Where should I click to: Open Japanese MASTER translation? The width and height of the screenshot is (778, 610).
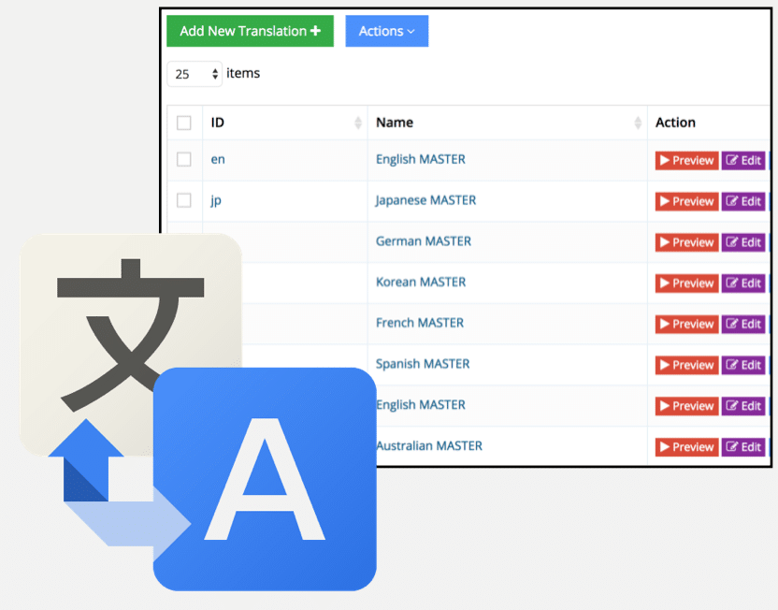[425, 200]
